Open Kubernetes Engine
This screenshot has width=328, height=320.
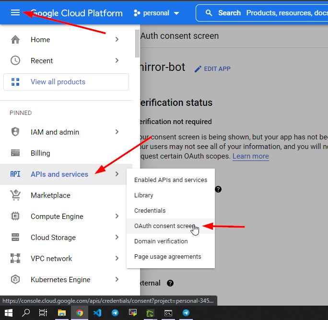pyautogui.click(x=66, y=279)
